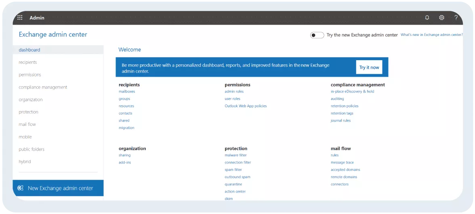Click the New Exchange admin center button
Screen dimensions: 475x214
click(58, 188)
